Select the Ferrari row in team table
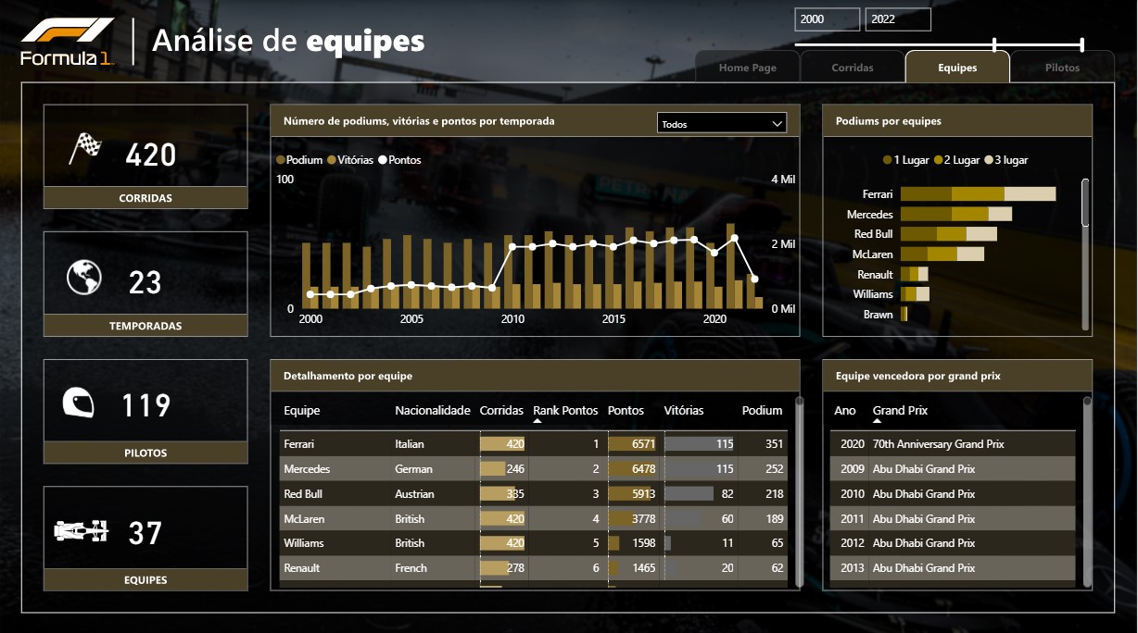1138x633 pixels. click(x=534, y=444)
